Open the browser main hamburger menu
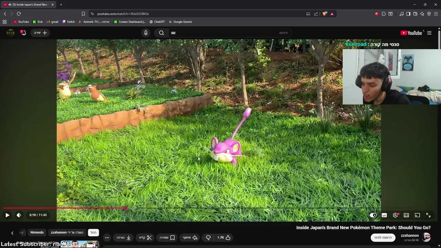The image size is (441, 248). click(436, 14)
